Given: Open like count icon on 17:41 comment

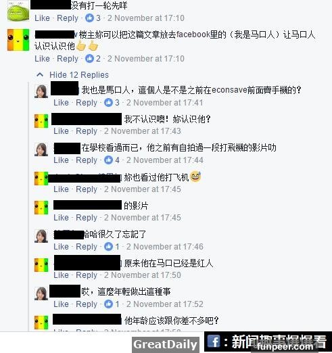Looking at the screenshot, I should point(108,103).
